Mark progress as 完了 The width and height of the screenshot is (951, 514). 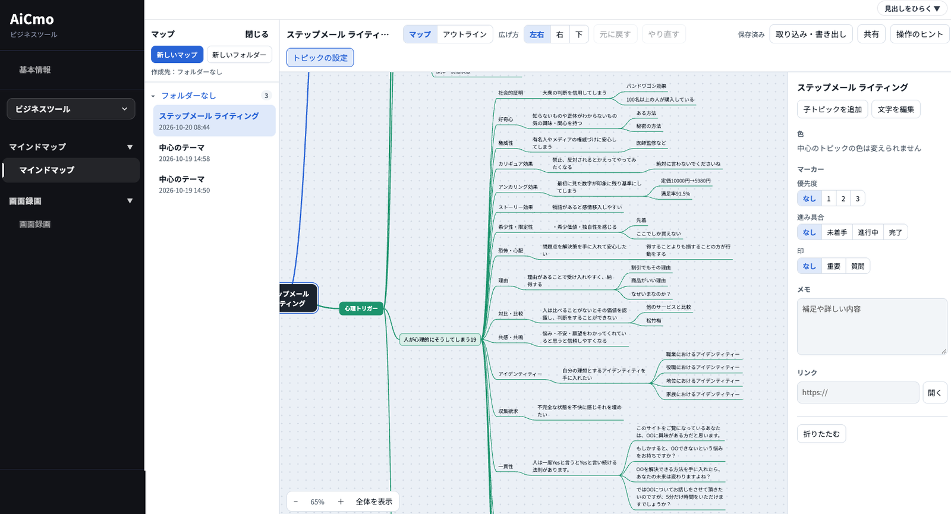[896, 232]
